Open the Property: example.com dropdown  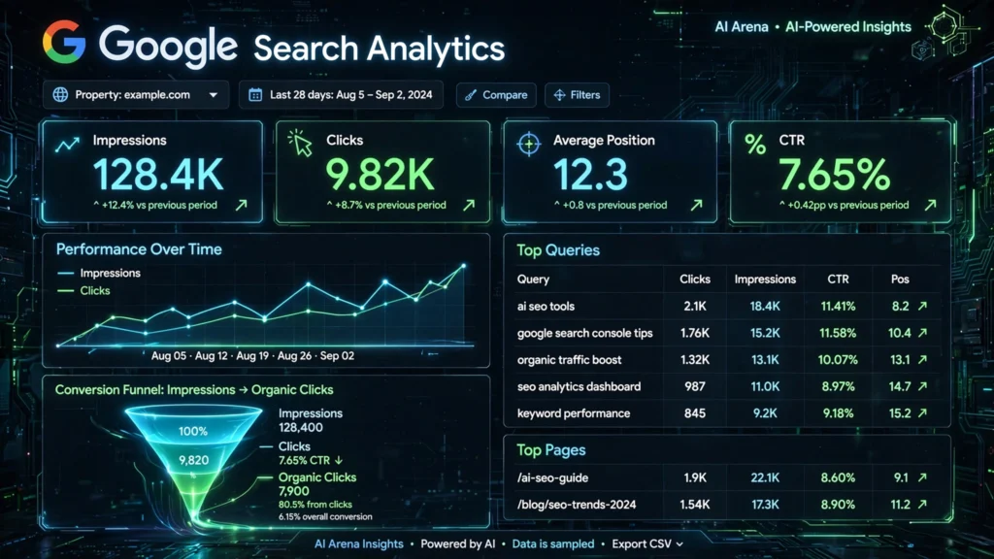coord(136,95)
